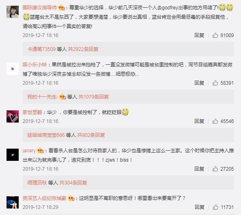Expand the 共1079条回复 replies thread
Viewport: 241px width, 215px height.
[93, 97]
